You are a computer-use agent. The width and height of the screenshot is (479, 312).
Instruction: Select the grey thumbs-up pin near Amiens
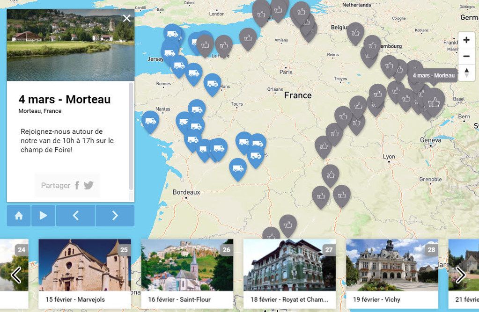(248, 39)
